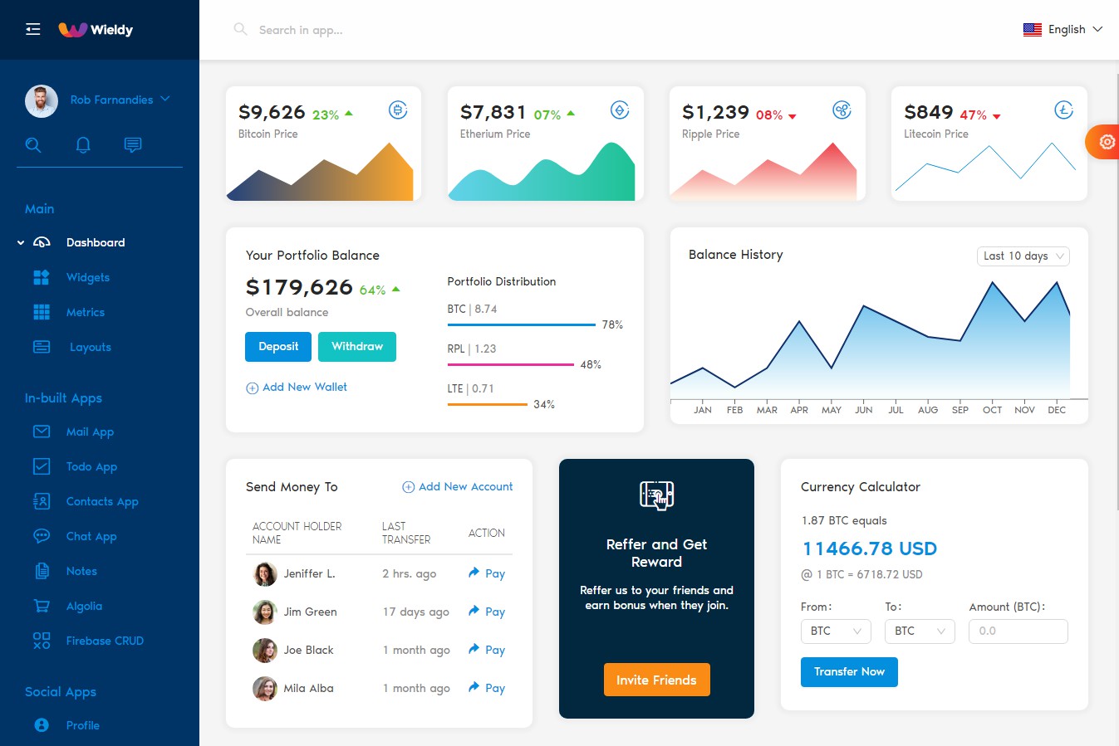
Task: Open the Todo App from In-built Apps
Action: [91, 466]
